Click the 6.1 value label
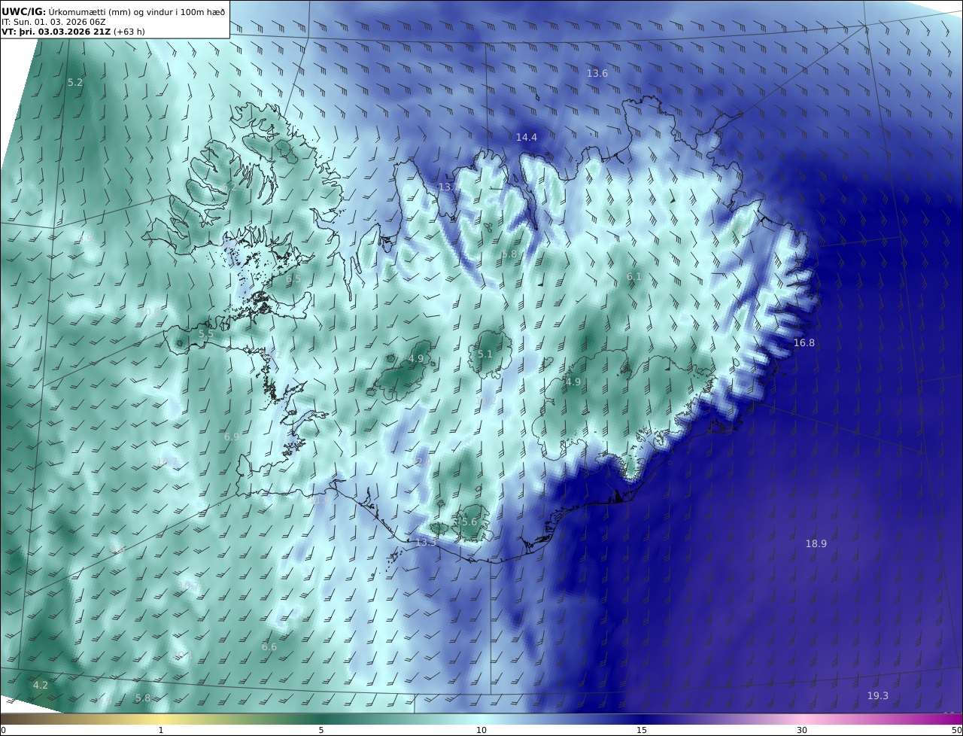Image resolution: width=963 pixels, height=736 pixels. point(634,276)
